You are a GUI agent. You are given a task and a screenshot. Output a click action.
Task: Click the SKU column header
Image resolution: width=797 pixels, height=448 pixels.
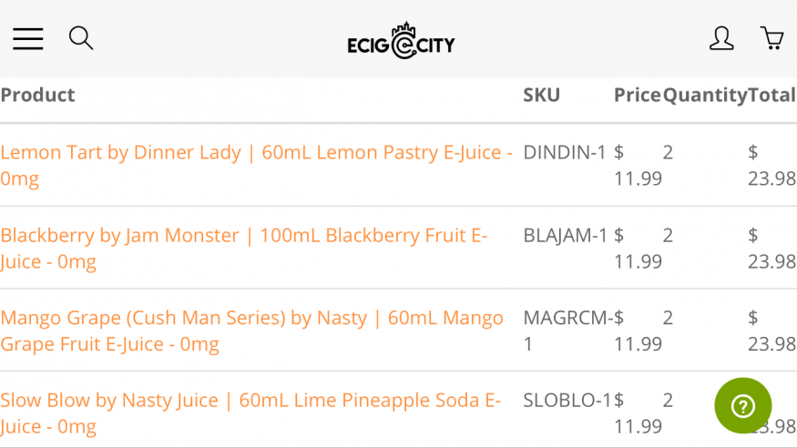541,95
